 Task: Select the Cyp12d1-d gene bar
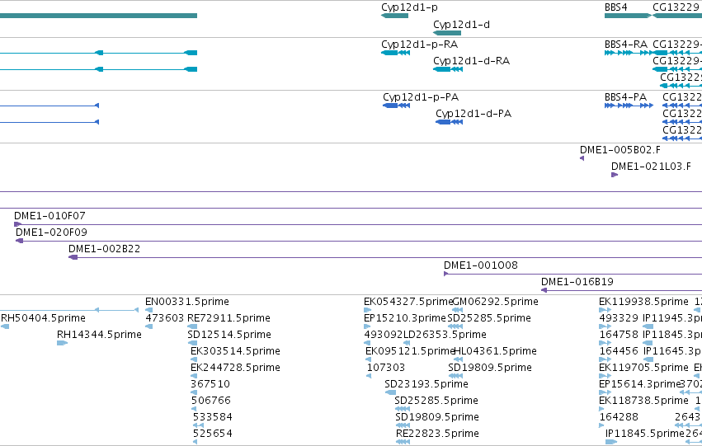(x=447, y=33)
